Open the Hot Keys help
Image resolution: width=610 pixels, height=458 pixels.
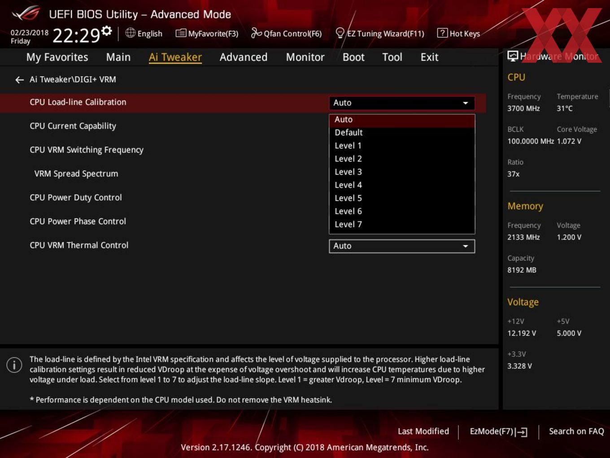pos(458,33)
